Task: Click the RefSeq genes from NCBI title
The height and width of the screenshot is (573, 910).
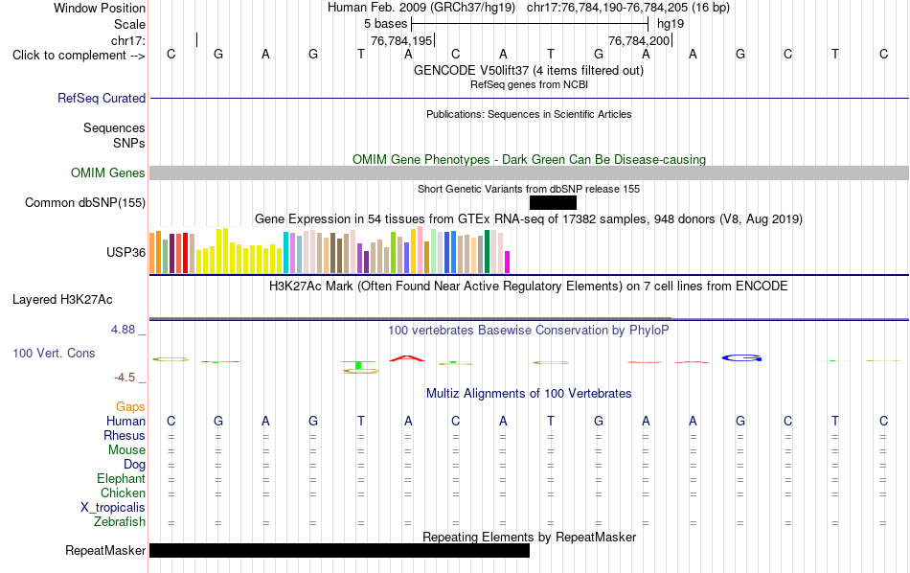Action: pos(530,84)
